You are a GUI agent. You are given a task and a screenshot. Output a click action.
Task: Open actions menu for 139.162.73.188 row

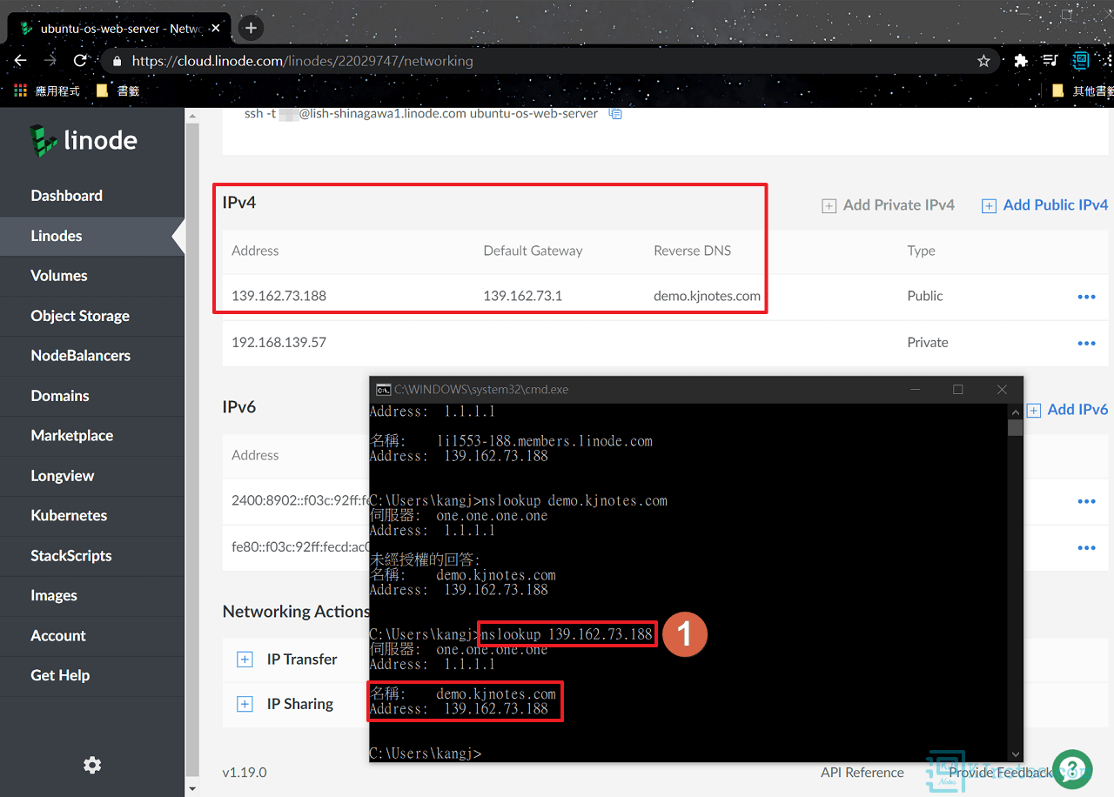tap(1086, 297)
